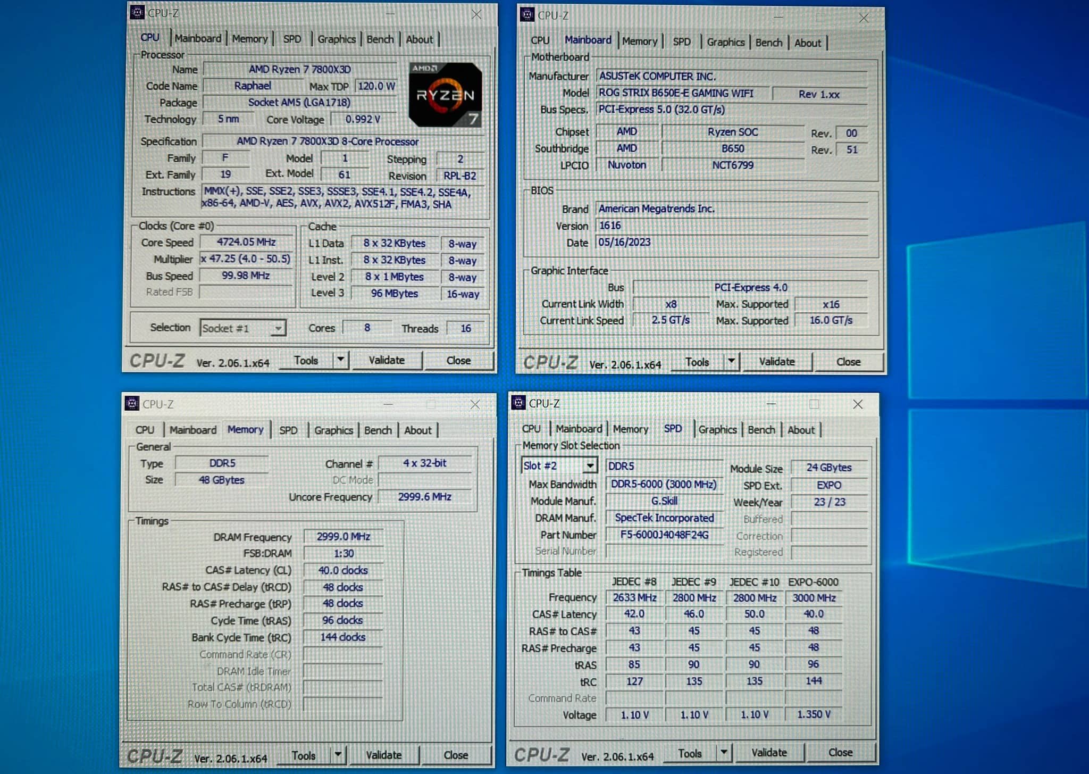Viewport: 1089px width, 774px height.
Task: Open Mainboard tab in the CPU window
Action: 198,38
